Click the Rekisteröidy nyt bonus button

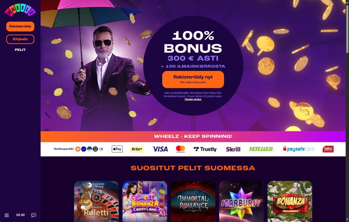(193, 79)
